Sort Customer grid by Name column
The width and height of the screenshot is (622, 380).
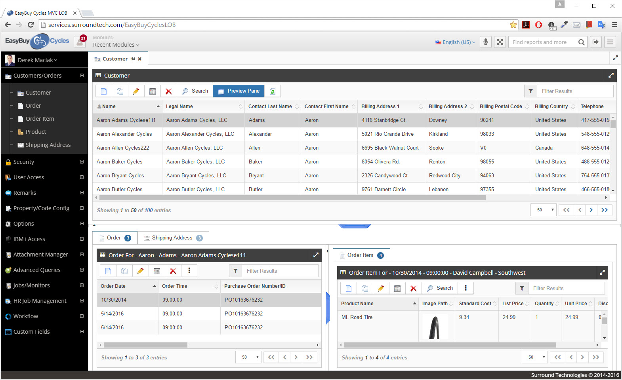point(128,106)
